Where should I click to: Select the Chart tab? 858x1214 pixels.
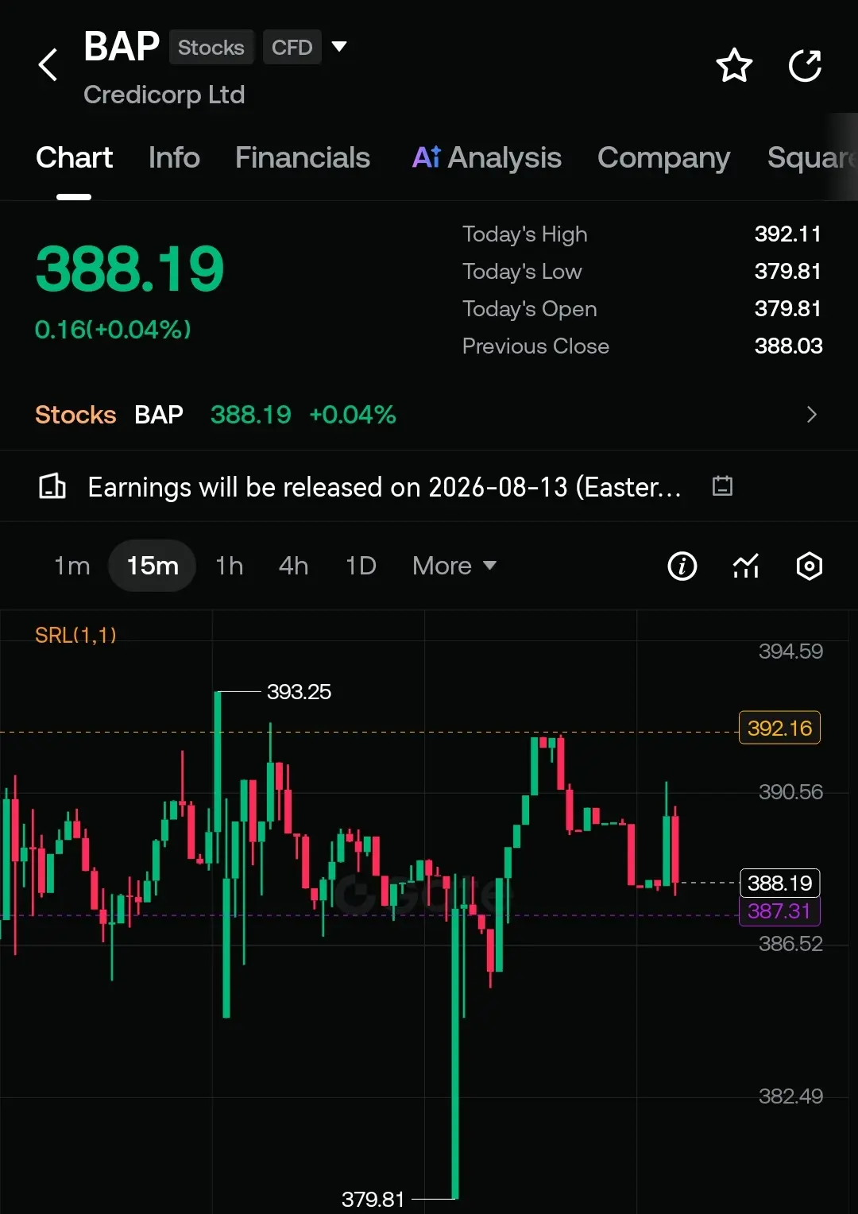click(74, 157)
